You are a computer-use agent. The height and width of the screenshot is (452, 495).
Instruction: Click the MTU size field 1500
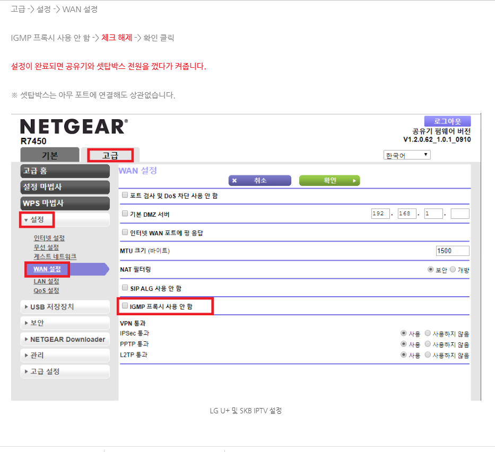[x=453, y=251]
